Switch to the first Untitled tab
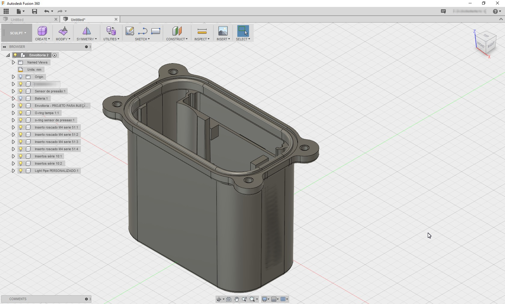Viewport: 505px width, 304px height. [x=17, y=20]
